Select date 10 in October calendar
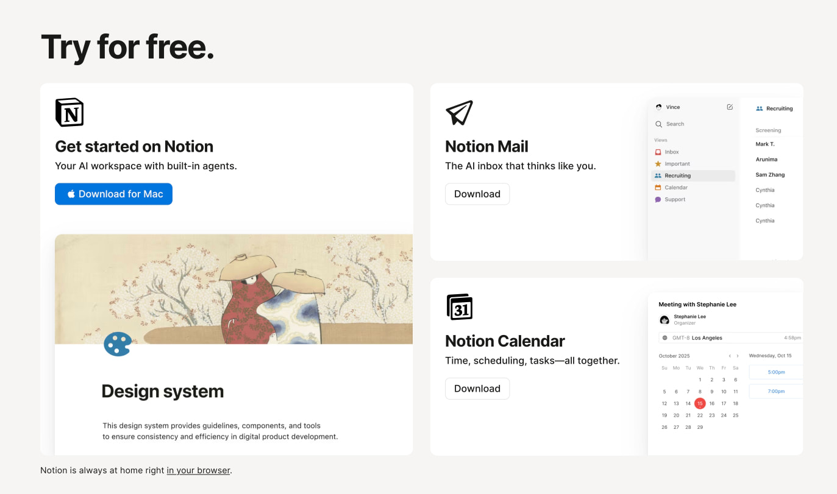The width and height of the screenshot is (837, 494). click(724, 392)
